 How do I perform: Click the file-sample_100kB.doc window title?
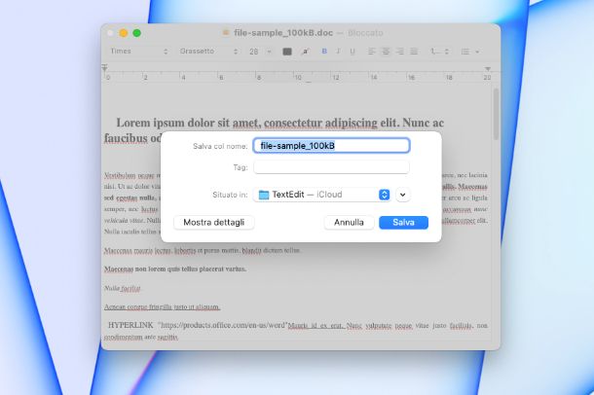pos(283,33)
